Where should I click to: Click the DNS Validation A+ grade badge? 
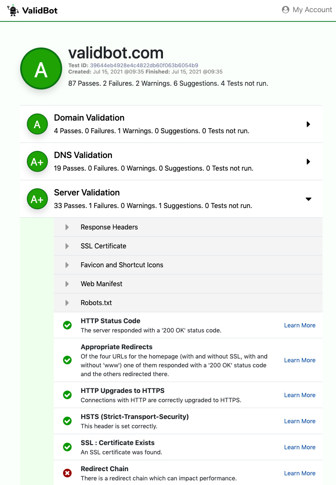[37, 161]
